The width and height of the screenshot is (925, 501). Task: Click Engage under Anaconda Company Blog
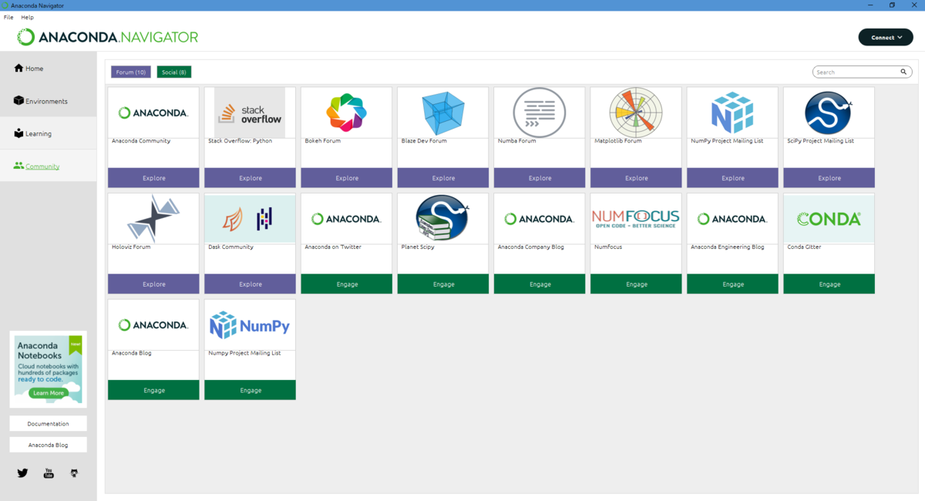(x=540, y=284)
